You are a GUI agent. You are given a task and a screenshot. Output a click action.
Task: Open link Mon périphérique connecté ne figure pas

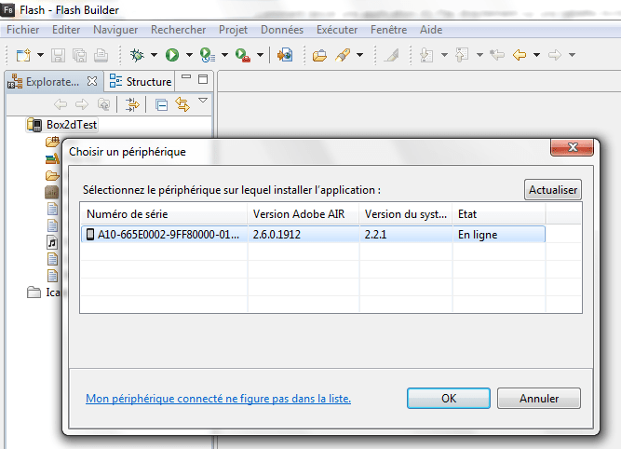tap(218, 399)
